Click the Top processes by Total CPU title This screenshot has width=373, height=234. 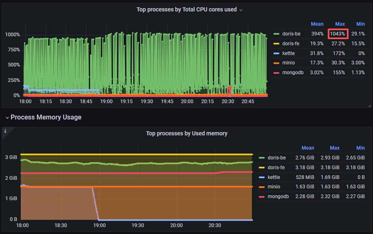pyautogui.click(x=186, y=9)
